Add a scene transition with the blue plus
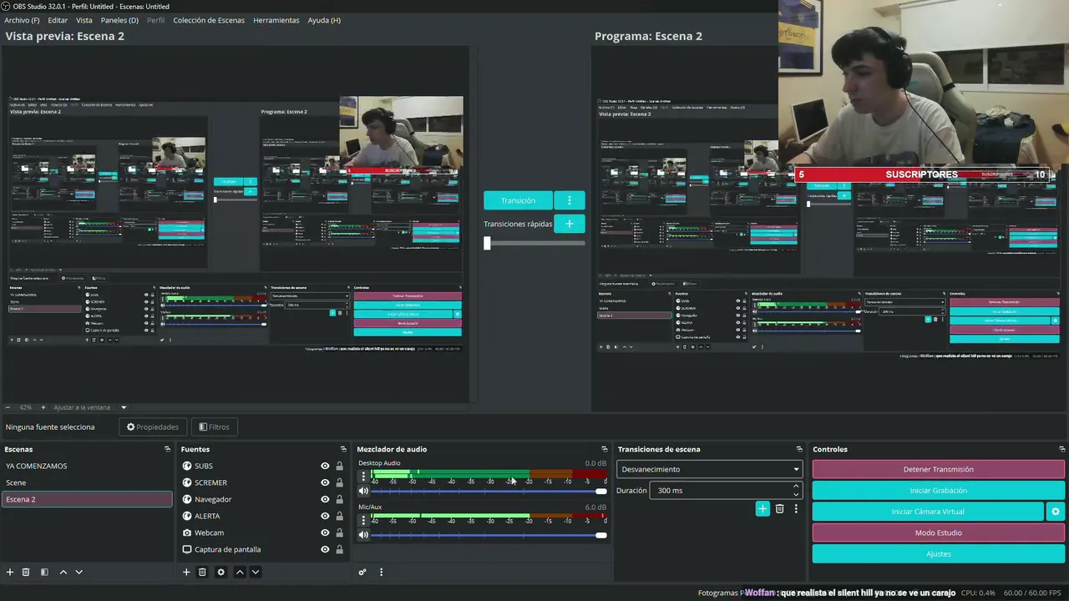 (x=762, y=508)
